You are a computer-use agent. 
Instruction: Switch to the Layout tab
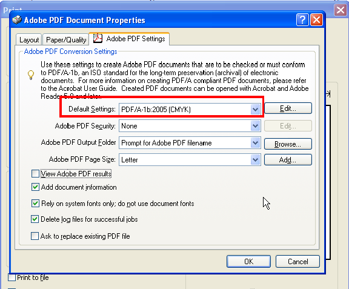pos(29,39)
